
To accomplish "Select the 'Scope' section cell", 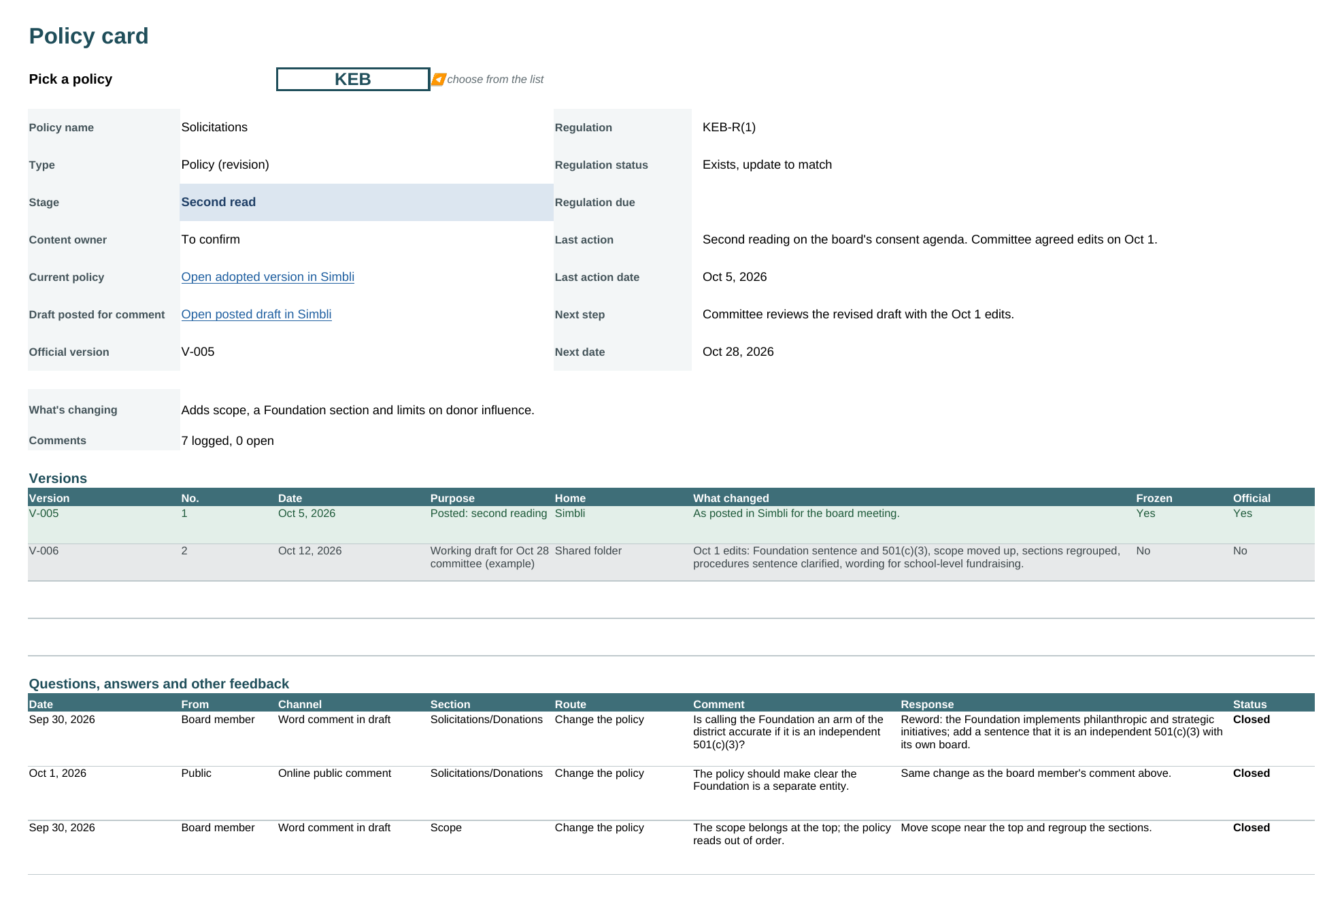I will (446, 828).
